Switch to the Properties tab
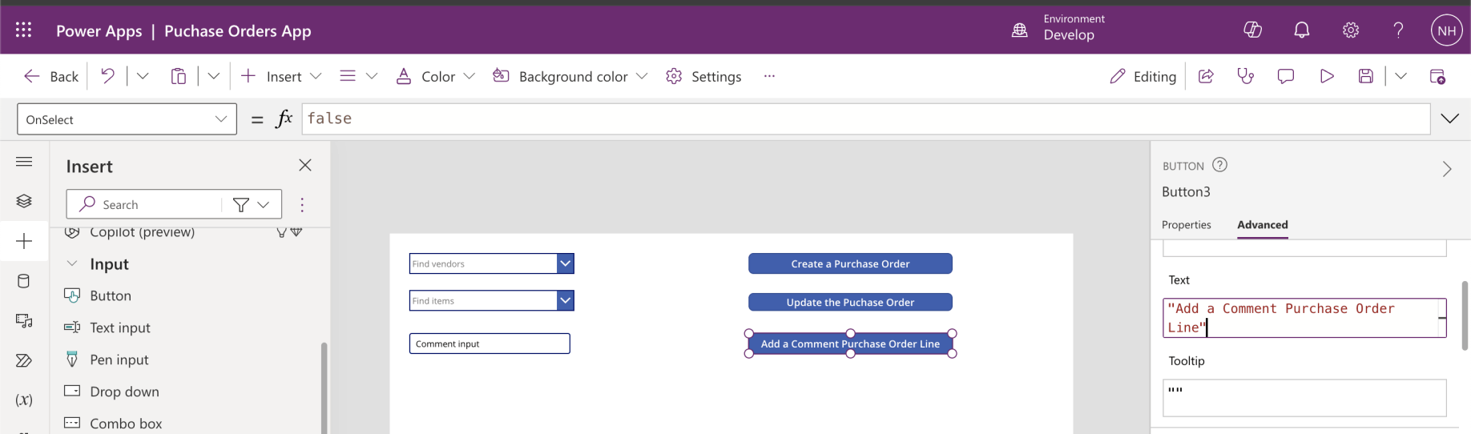1471x434 pixels. [1186, 225]
